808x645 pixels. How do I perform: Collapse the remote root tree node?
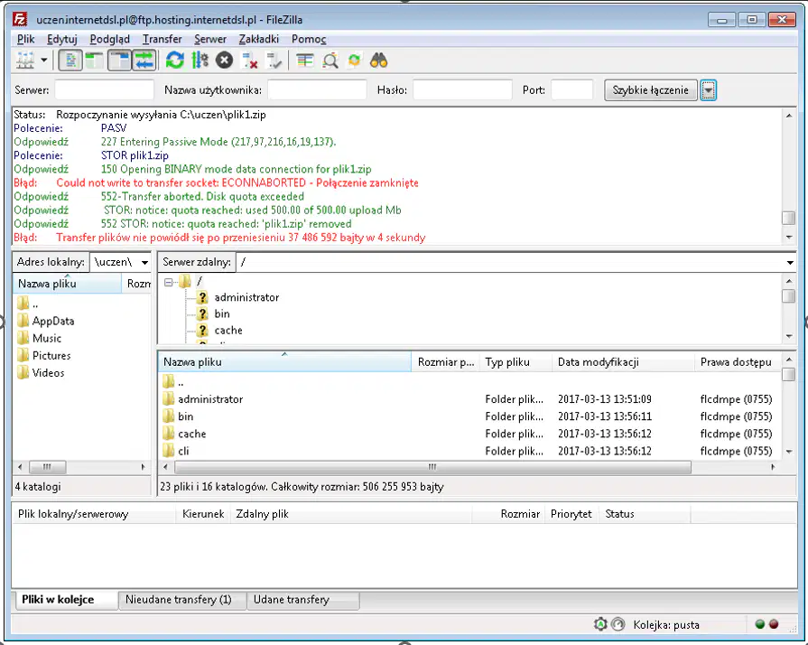click(x=168, y=282)
